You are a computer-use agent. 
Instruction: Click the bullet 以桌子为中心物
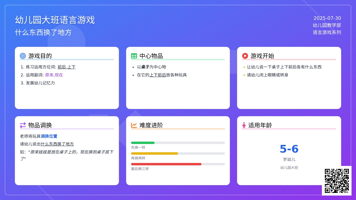pos(152,67)
